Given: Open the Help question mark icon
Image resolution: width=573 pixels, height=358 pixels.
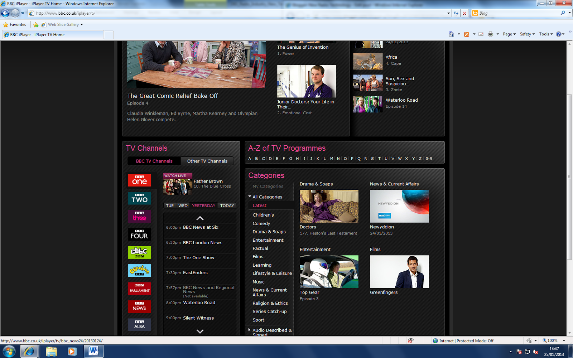Looking at the screenshot, I should tap(559, 34).
